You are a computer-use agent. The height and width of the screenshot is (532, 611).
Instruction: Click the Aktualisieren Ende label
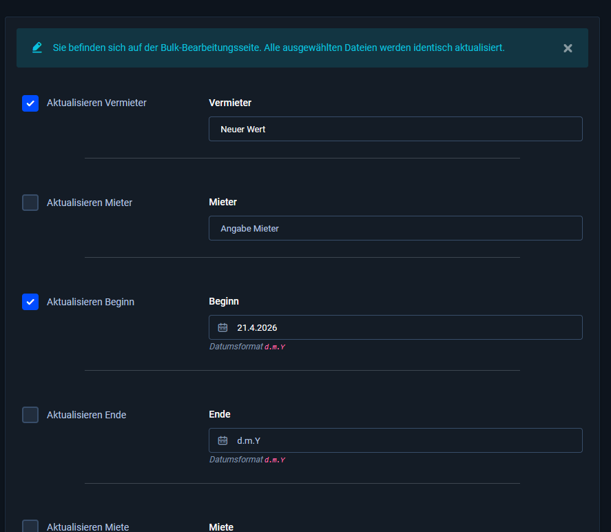click(87, 415)
